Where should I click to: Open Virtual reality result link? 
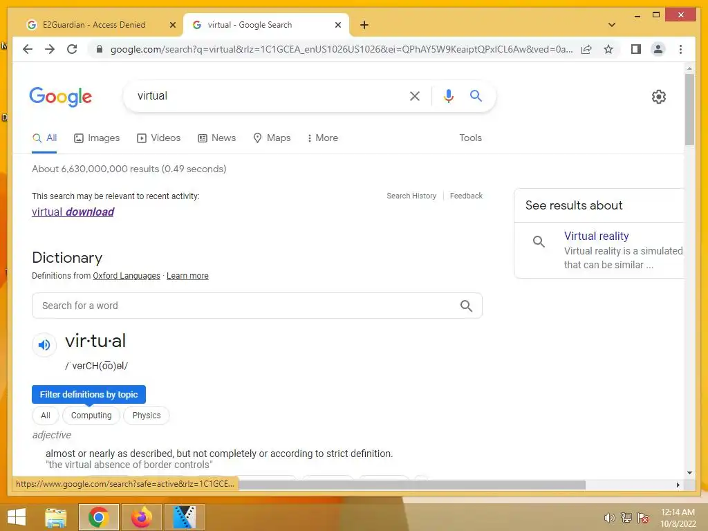point(596,236)
